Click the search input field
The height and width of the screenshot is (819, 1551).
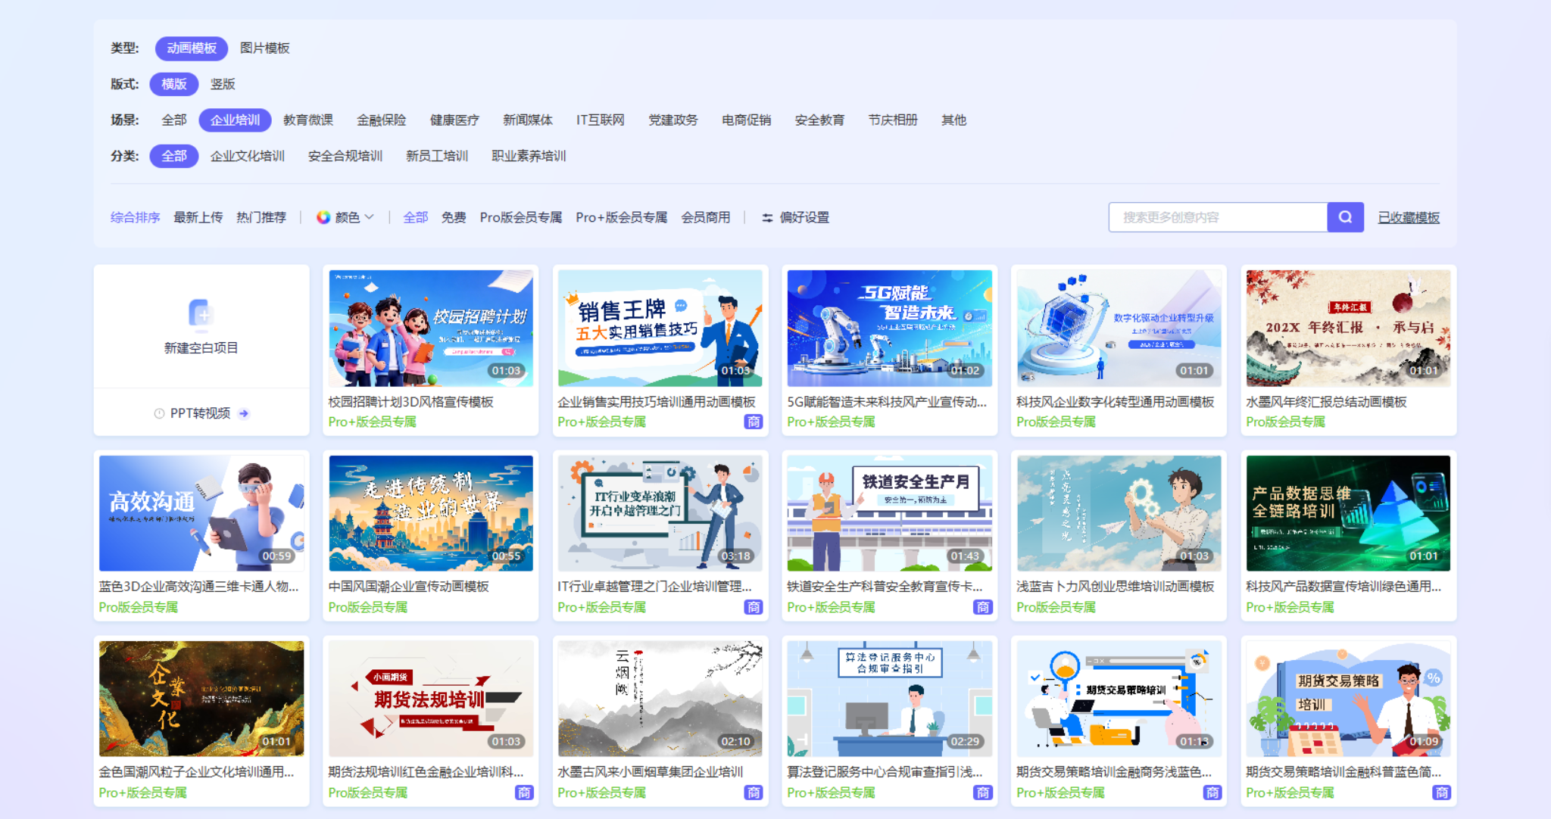coord(1218,217)
